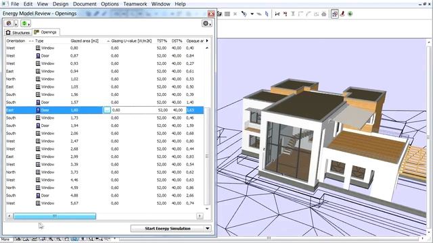433x243 pixels.
Task: Open the View menu
Action: pyautogui.click(x=43, y=4)
